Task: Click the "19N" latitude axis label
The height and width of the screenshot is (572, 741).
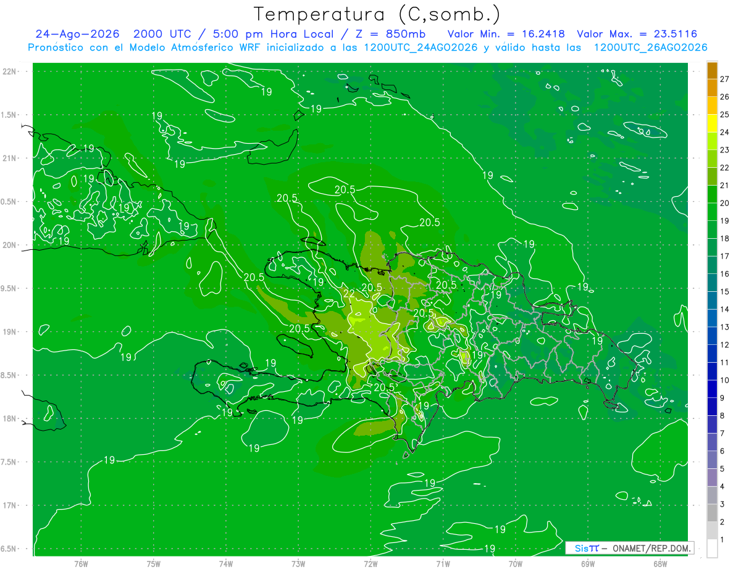Action: [9, 332]
